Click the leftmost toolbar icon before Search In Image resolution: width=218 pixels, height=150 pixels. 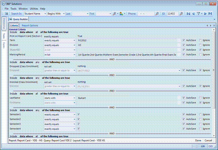pos(6,14)
